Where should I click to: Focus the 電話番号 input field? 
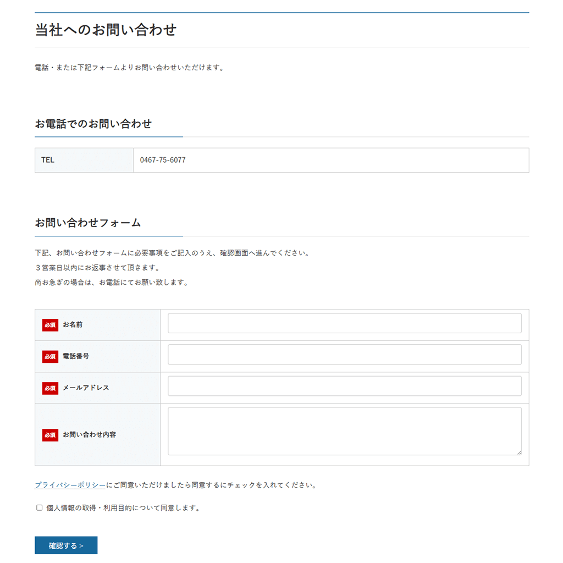(x=344, y=355)
